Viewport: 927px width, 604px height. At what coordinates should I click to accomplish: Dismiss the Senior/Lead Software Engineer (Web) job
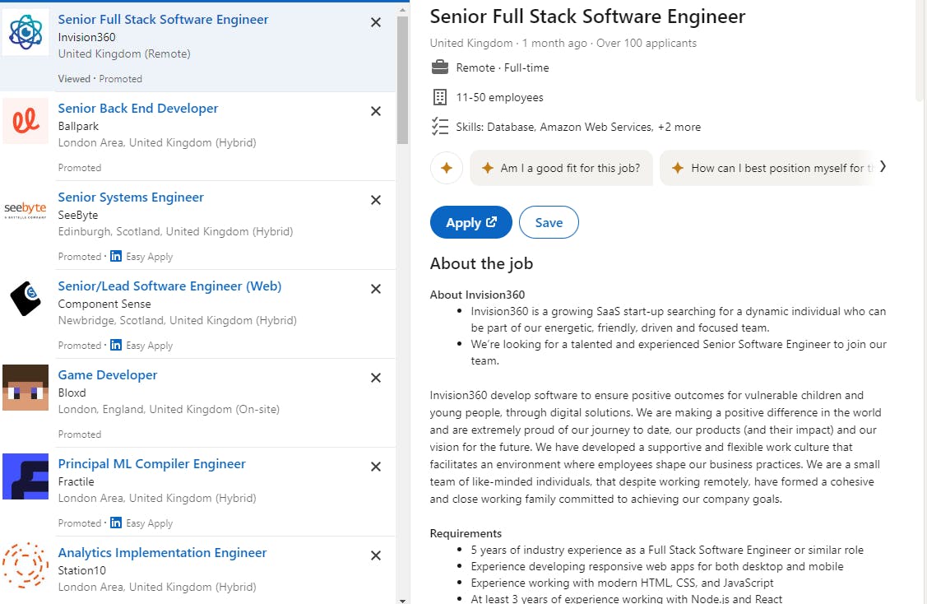(375, 289)
